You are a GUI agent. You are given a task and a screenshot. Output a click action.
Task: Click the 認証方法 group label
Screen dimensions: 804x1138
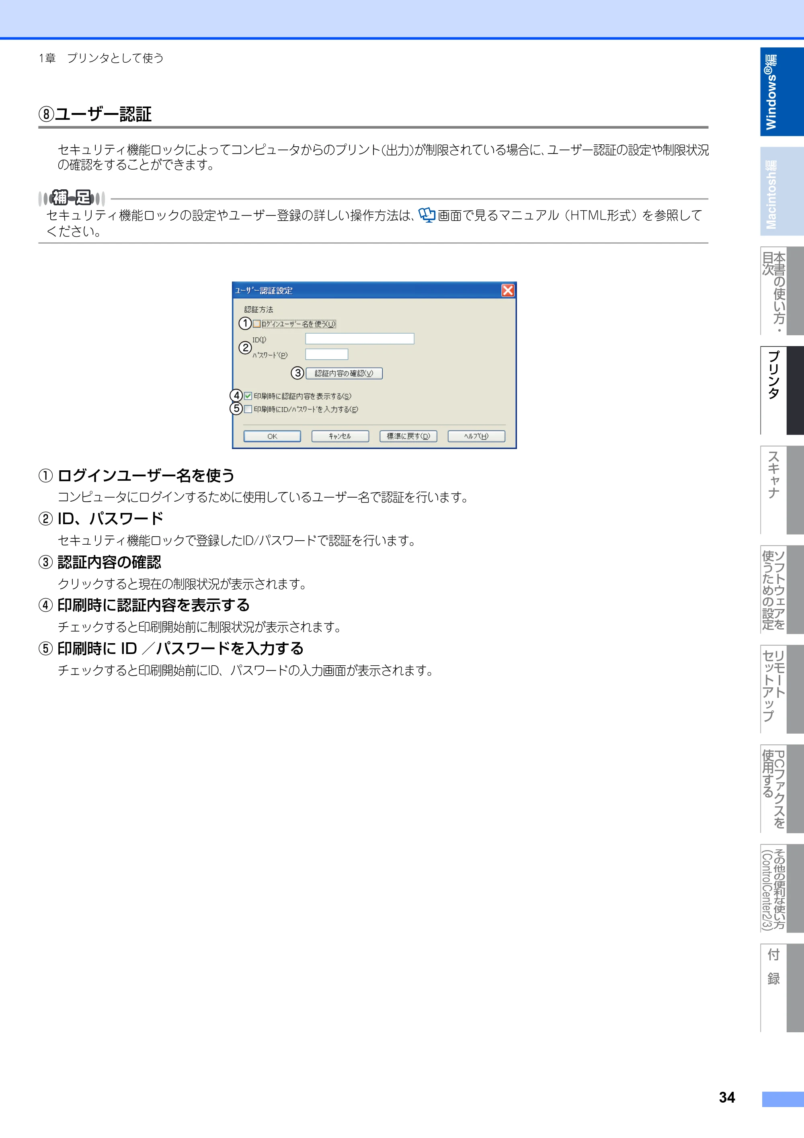259,309
